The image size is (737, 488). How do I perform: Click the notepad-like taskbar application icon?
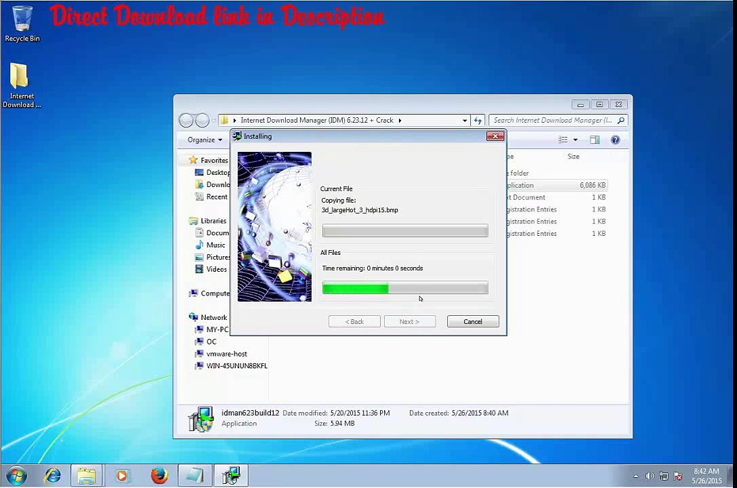(194, 476)
